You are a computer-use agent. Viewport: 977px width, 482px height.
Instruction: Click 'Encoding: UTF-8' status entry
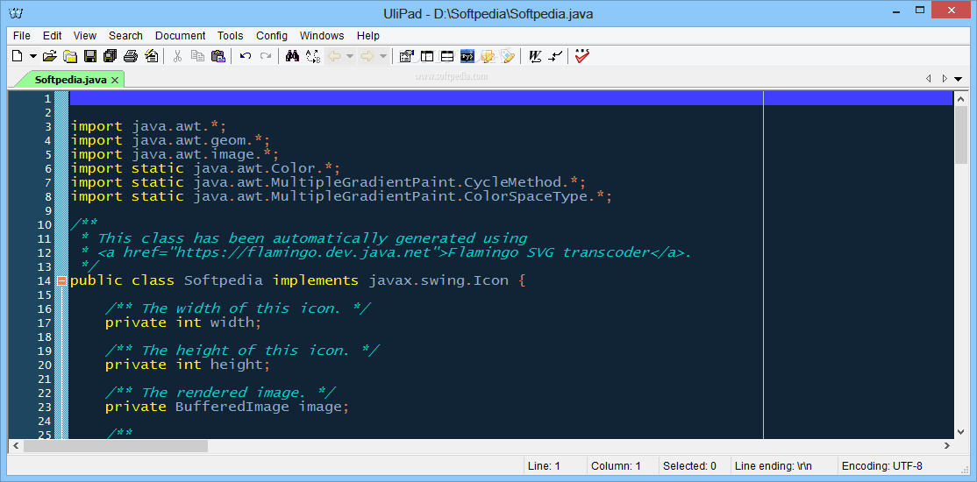point(881,466)
